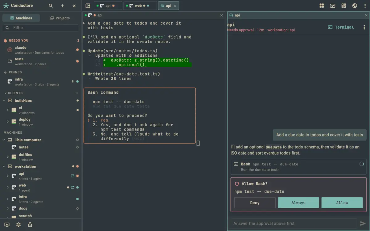Open settings gear at sidebar bottom

[x=18, y=225]
